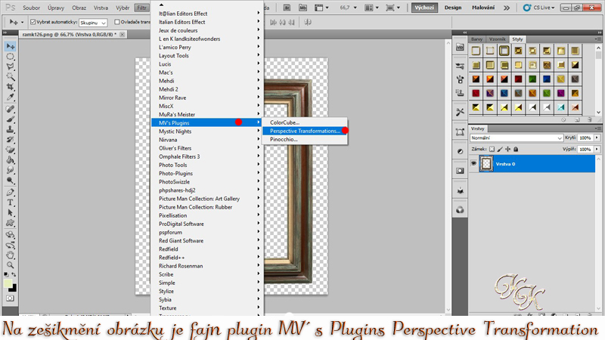Open the Obraz menu

click(x=79, y=8)
